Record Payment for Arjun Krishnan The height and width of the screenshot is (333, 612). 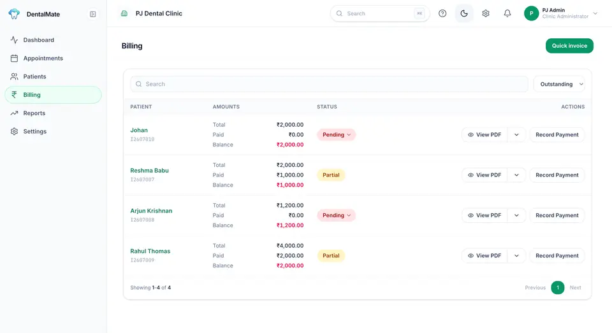(x=557, y=215)
